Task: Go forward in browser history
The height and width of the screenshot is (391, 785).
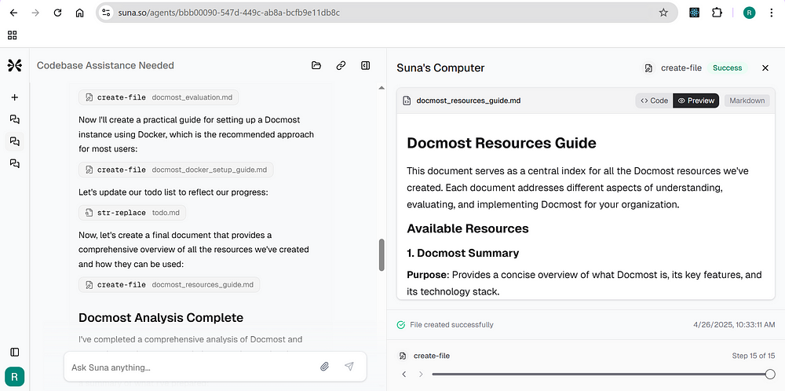Action: (35, 13)
